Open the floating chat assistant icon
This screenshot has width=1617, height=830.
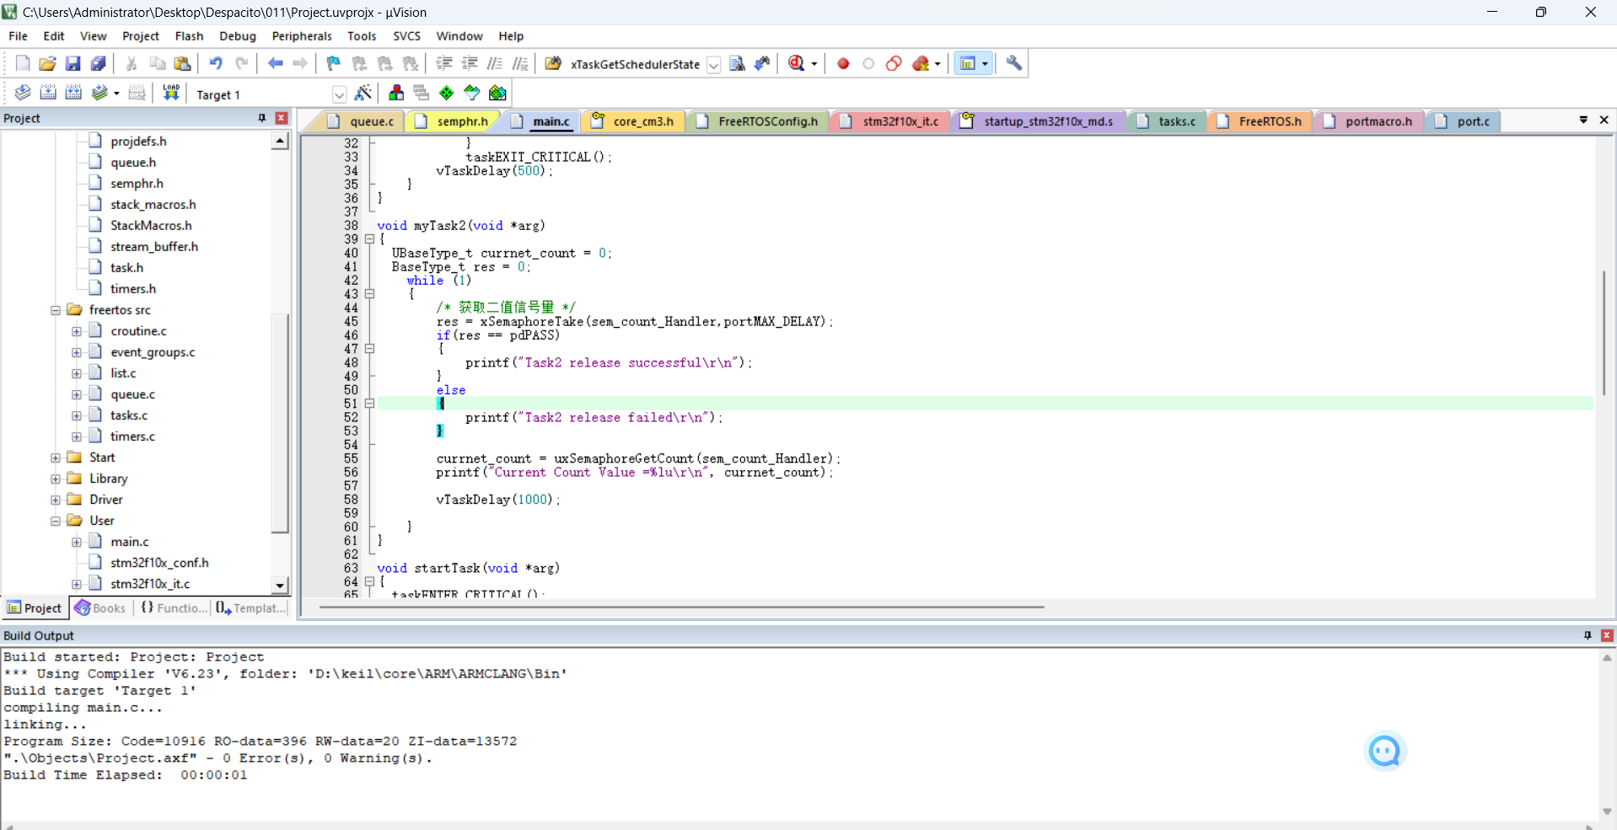tap(1384, 751)
